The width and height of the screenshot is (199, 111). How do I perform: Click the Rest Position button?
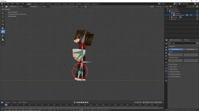(191, 49)
